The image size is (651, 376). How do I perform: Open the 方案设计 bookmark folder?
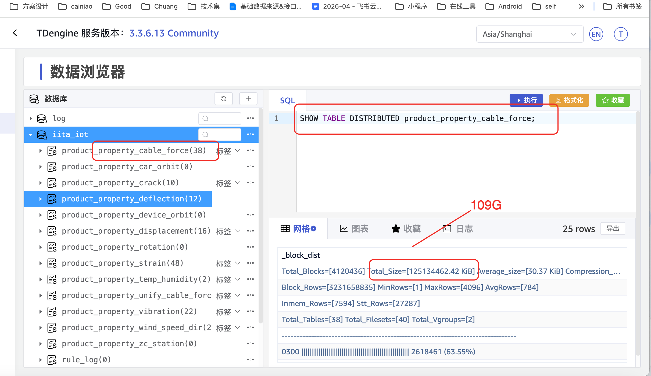coord(29,6)
